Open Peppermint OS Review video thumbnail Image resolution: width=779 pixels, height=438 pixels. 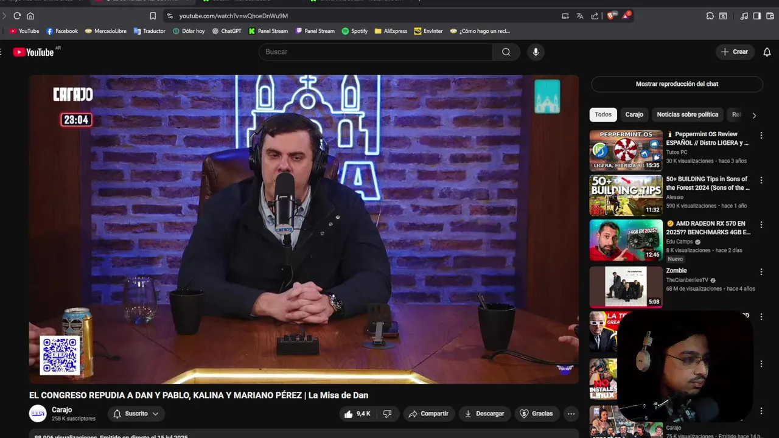click(x=626, y=150)
